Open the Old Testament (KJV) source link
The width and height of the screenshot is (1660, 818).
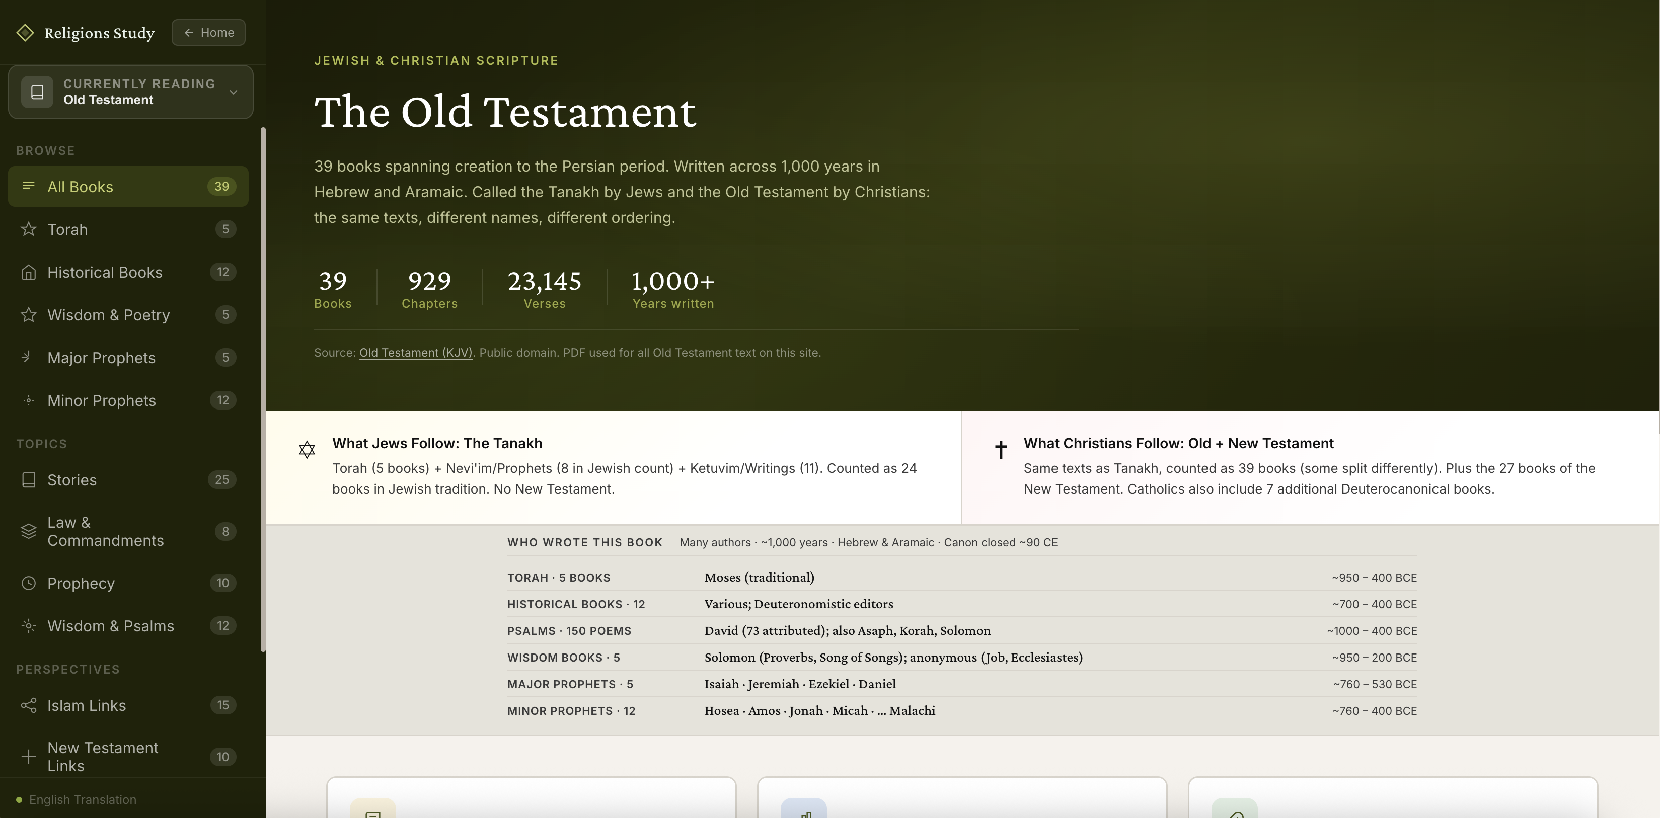pos(416,353)
